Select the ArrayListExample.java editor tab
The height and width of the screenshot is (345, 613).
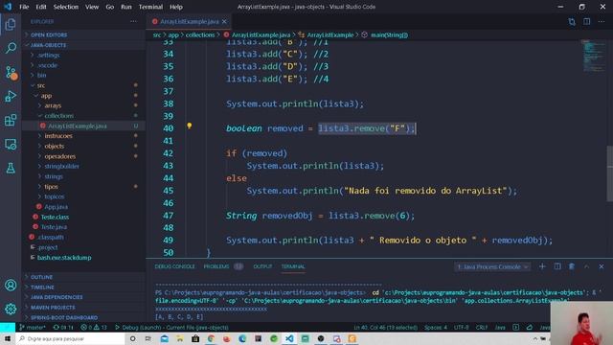(190, 21)
